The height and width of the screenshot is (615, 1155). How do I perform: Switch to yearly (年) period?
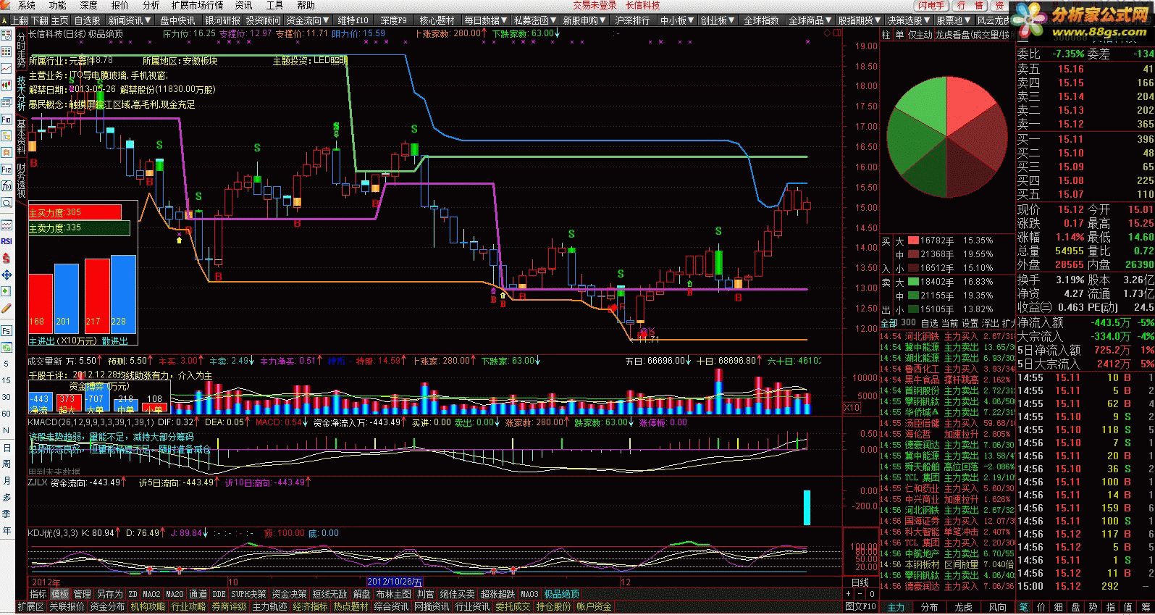7,531
